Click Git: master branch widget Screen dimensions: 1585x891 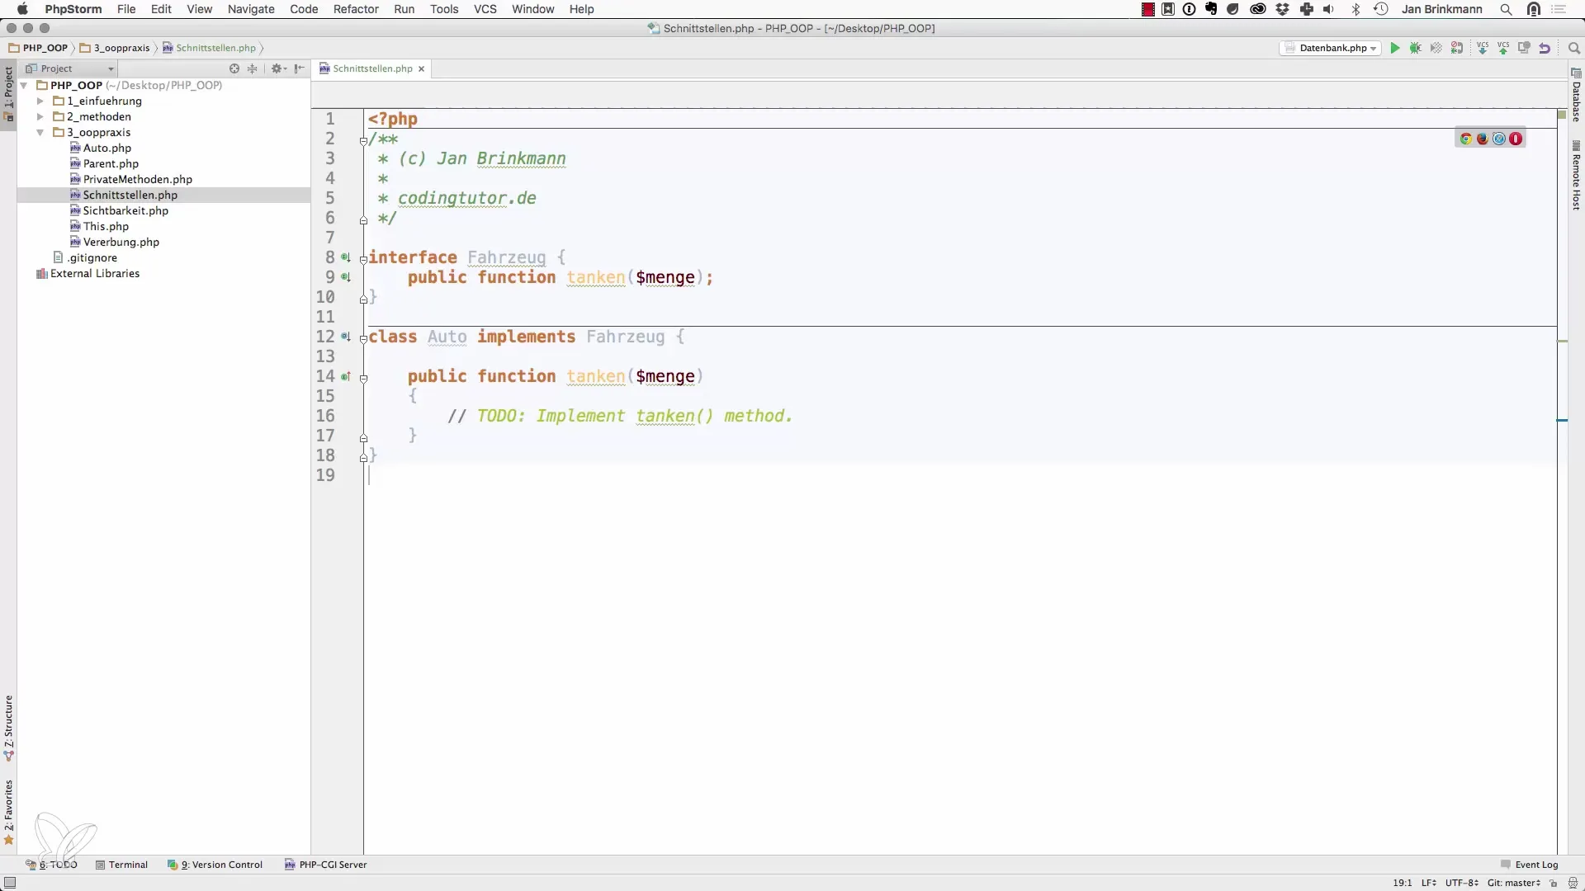[x=1514, y=883]
